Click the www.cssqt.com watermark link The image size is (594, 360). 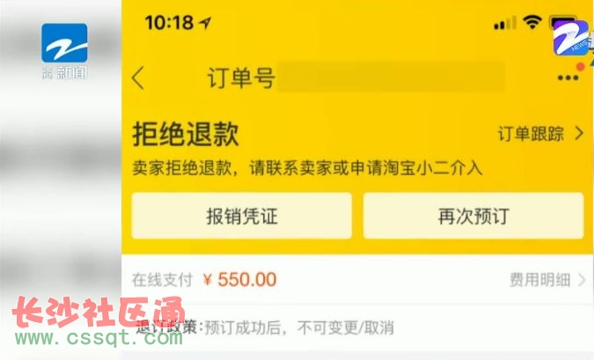pyautogui.click(x=99, y=337)
